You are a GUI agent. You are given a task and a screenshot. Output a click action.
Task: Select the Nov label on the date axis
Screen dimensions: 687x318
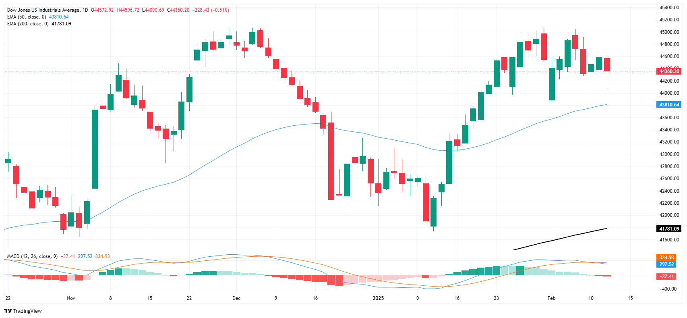71,298
